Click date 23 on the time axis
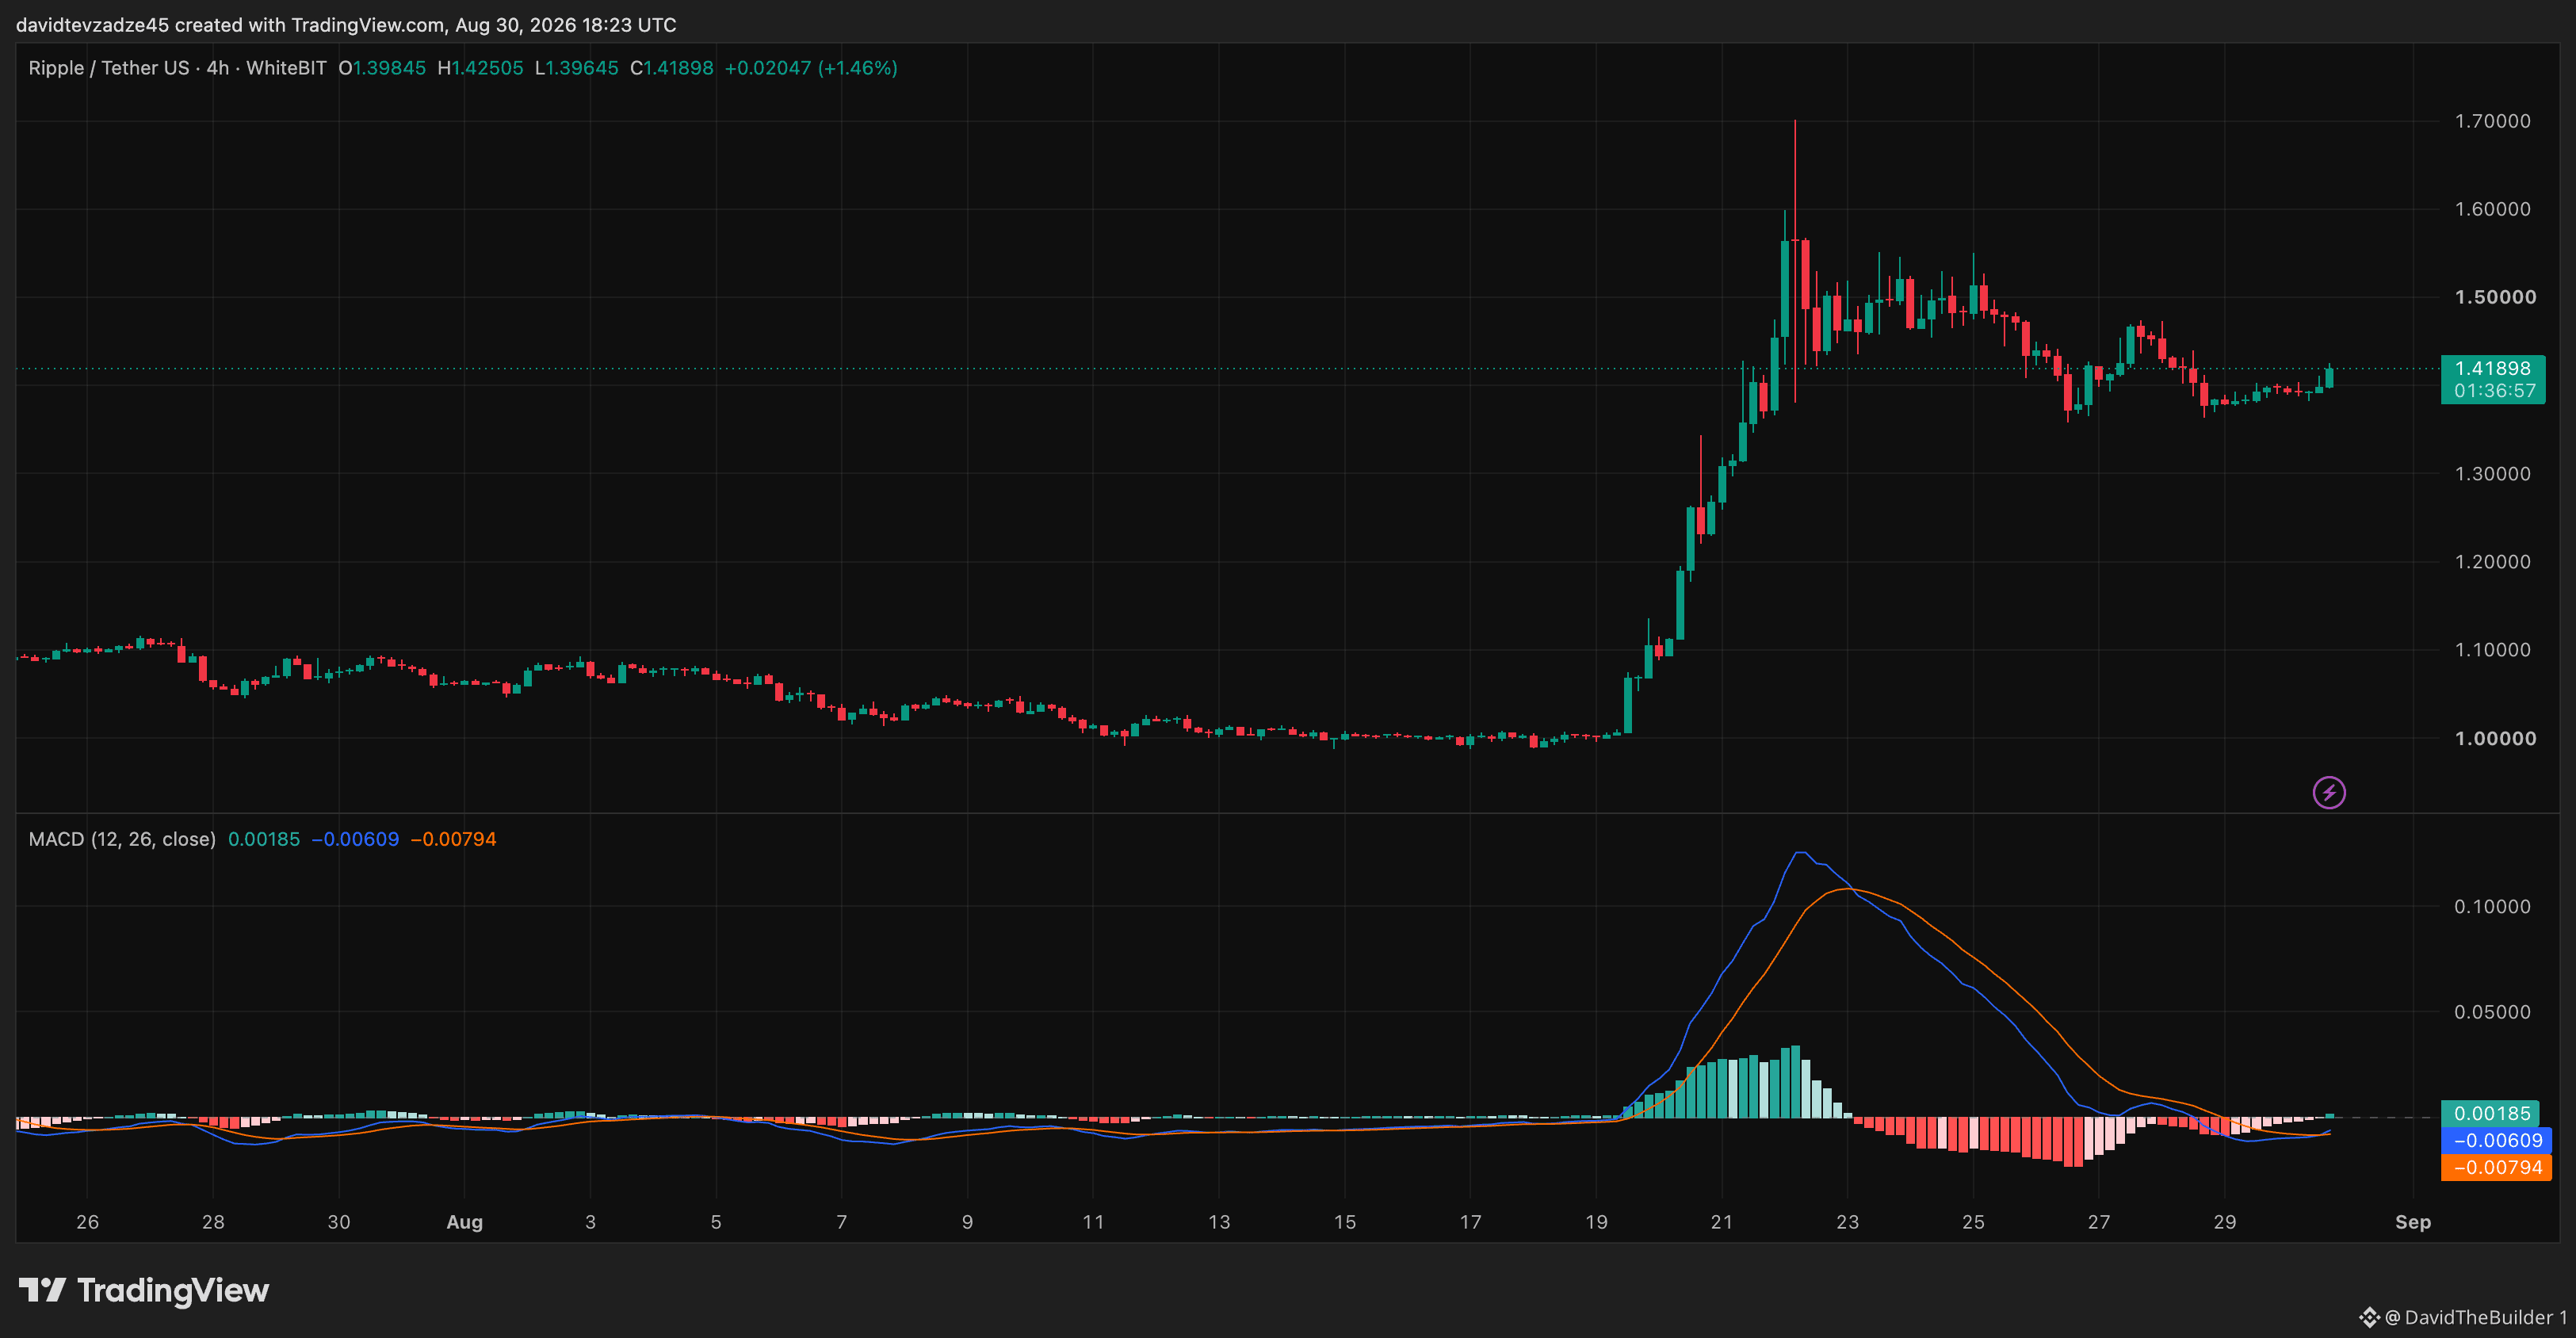 tap(1848, 1222)
